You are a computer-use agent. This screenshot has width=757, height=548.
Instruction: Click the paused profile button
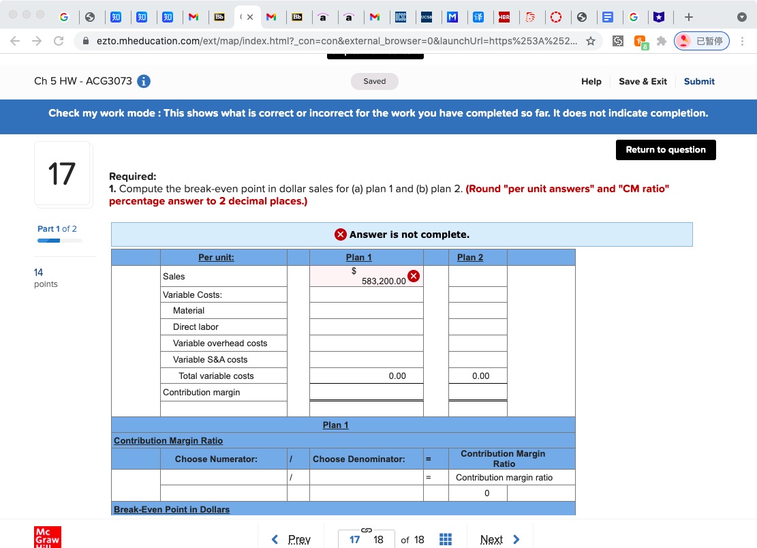pos(702,41)
